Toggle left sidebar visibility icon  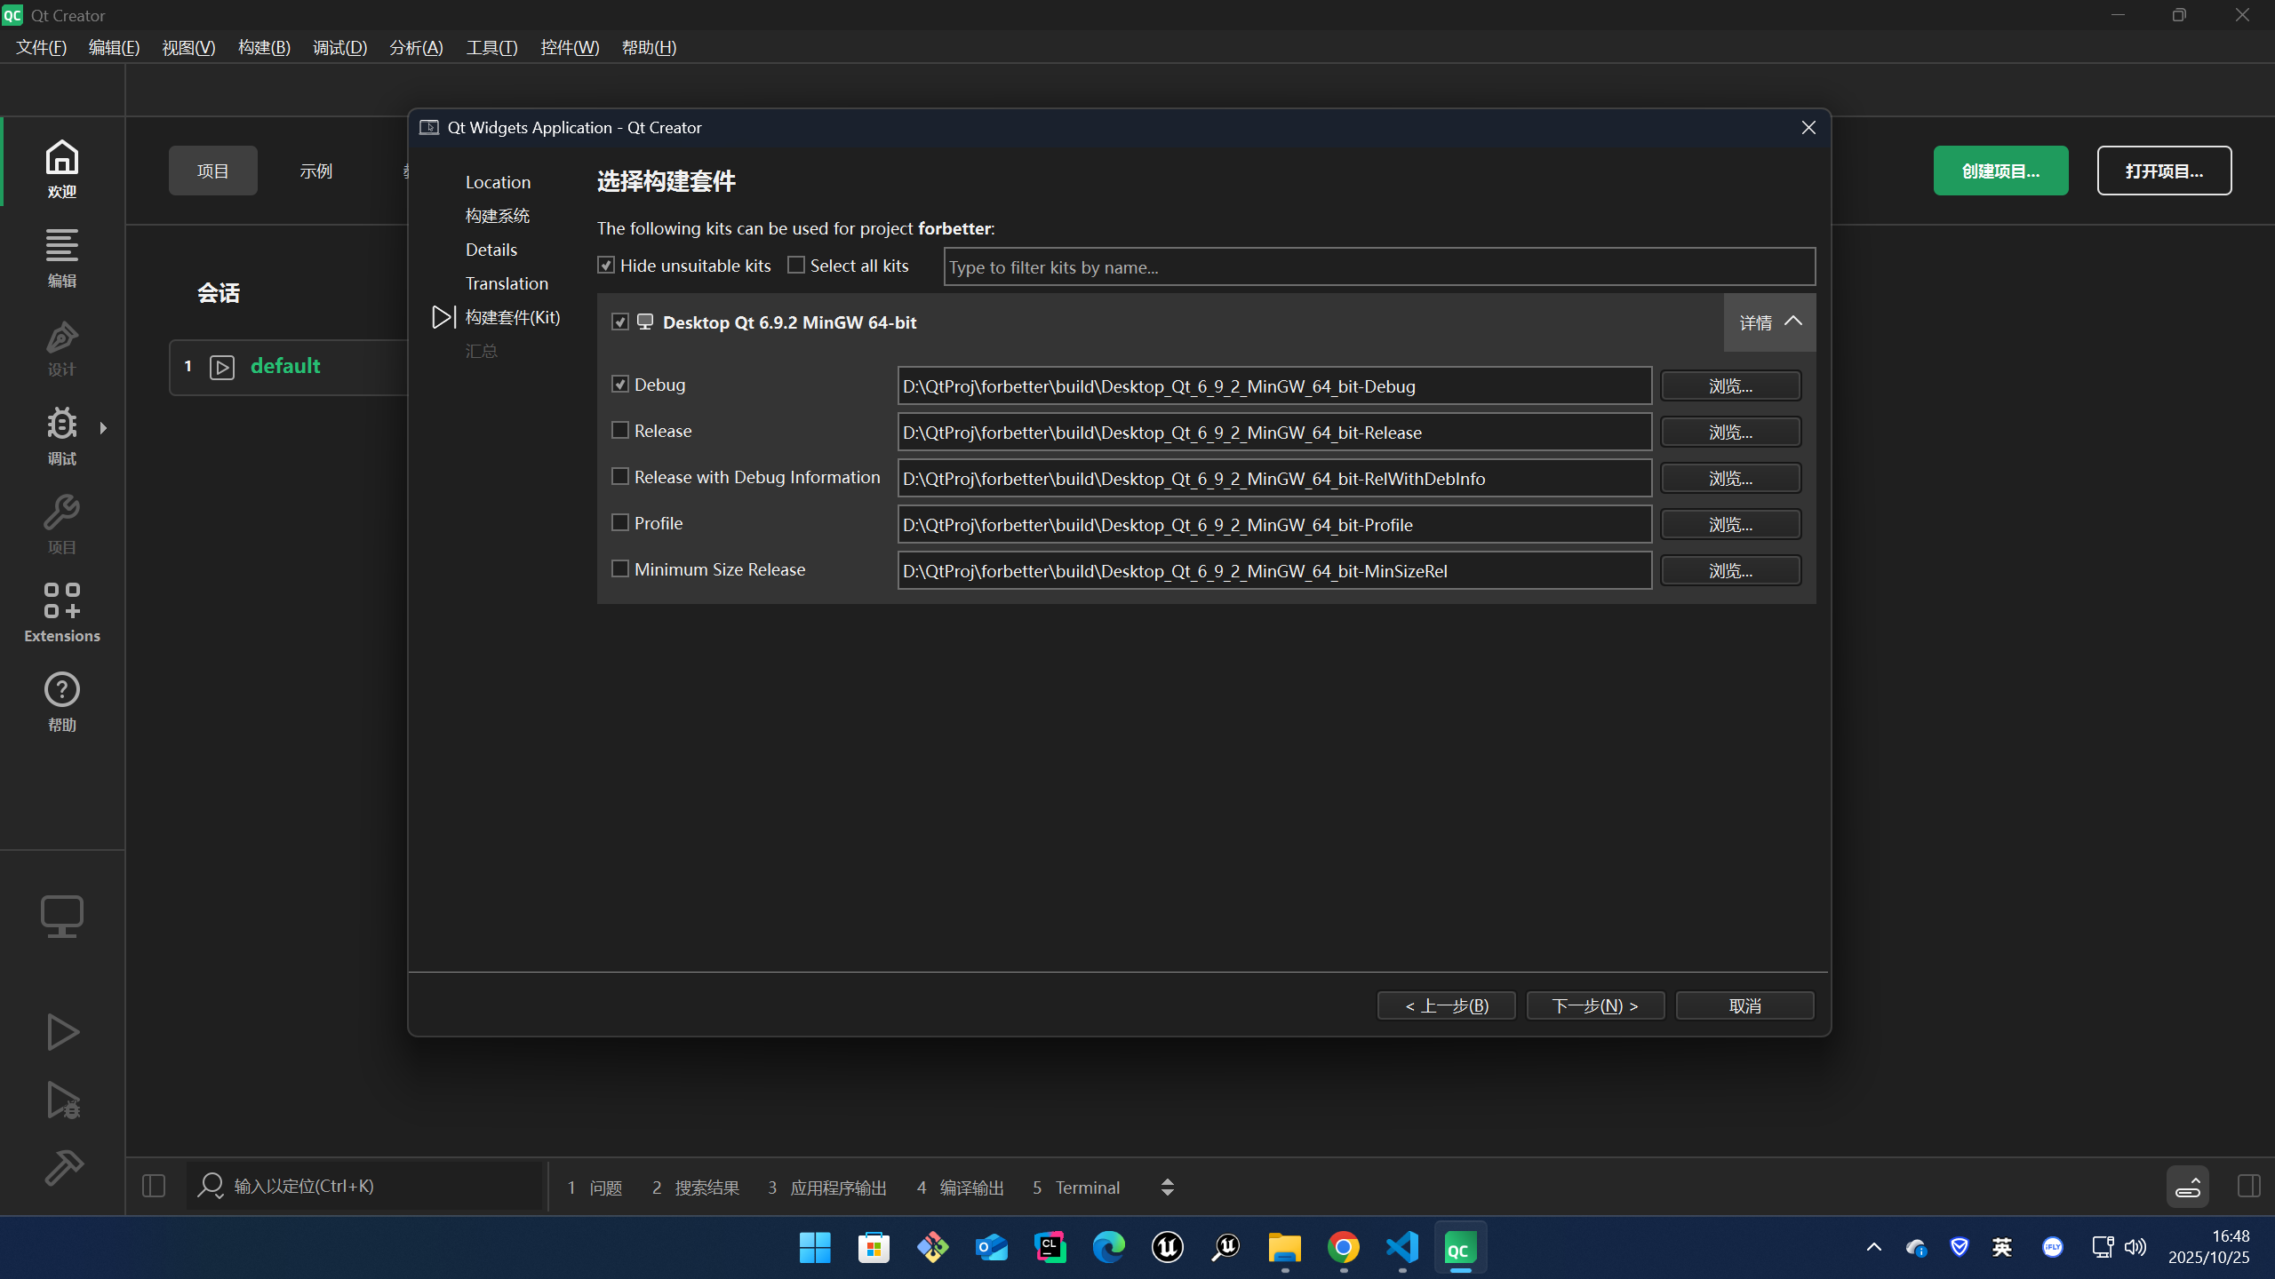point(154,1186)
